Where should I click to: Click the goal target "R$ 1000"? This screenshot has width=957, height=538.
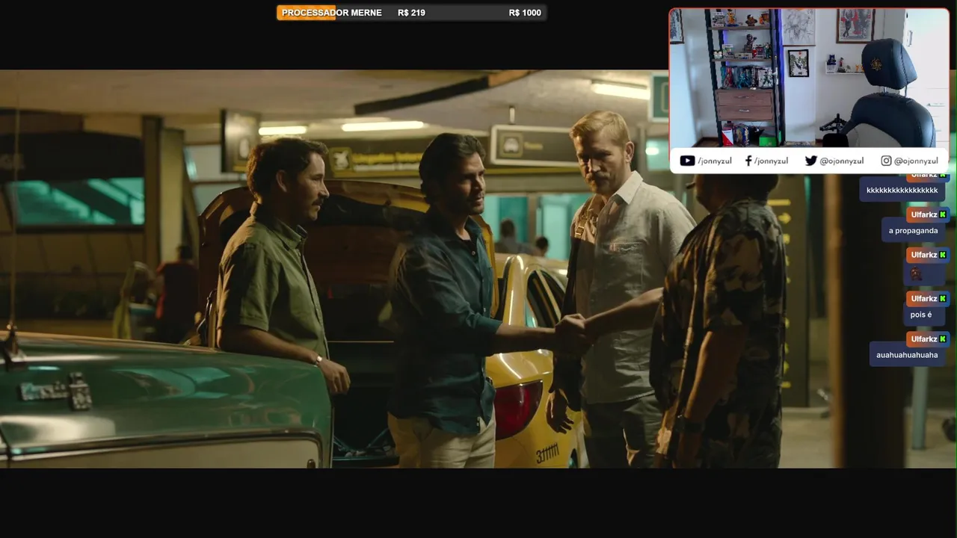pyautogui.click(x=525, y=13)
